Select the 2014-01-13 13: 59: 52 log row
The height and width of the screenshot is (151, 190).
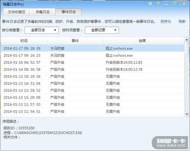pyautogui.click(x=93, y=91)
